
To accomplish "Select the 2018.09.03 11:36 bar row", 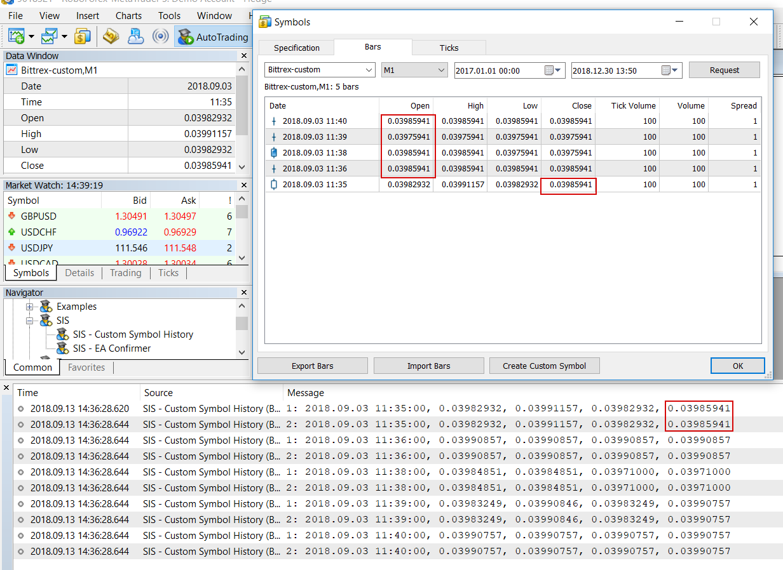I will click(513, 168).
